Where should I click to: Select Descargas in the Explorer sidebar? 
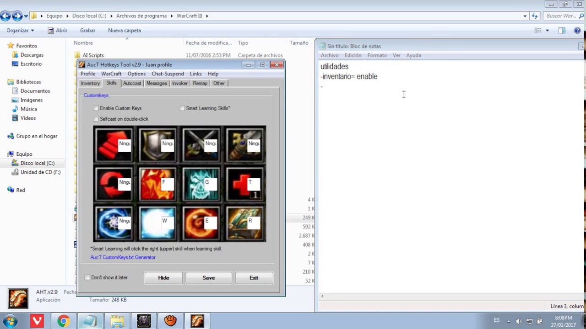click(32, 55)
